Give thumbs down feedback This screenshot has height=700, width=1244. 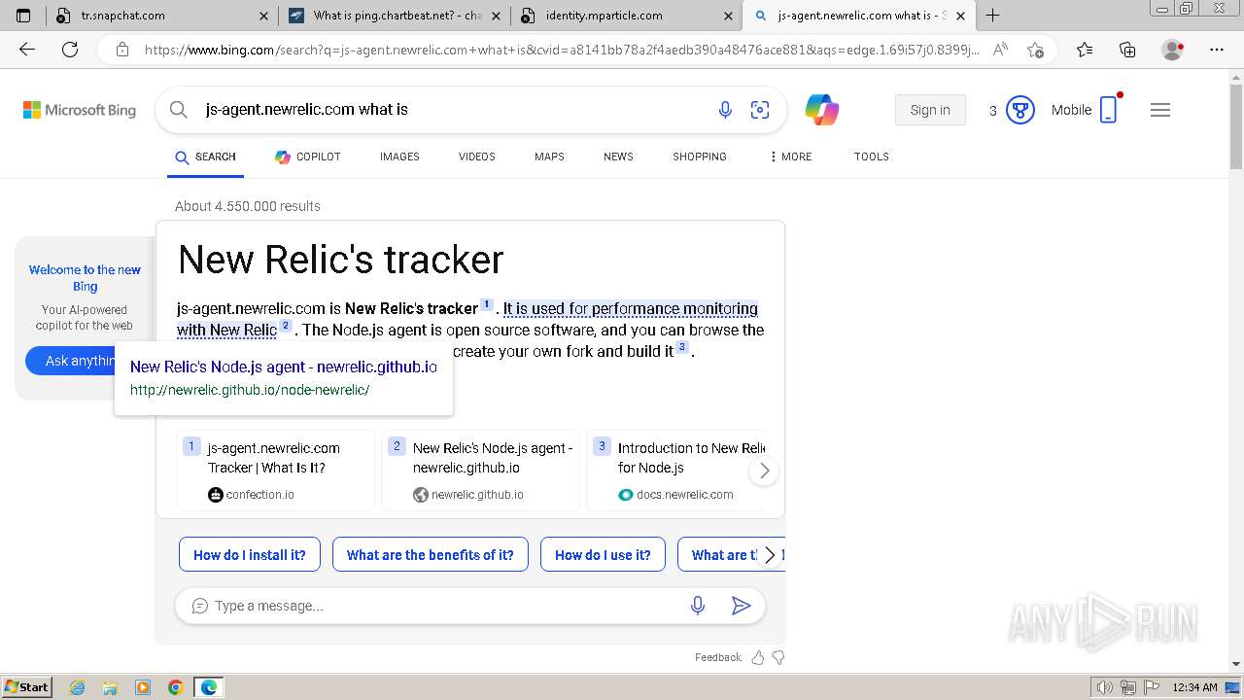click(x=778, y=658)
